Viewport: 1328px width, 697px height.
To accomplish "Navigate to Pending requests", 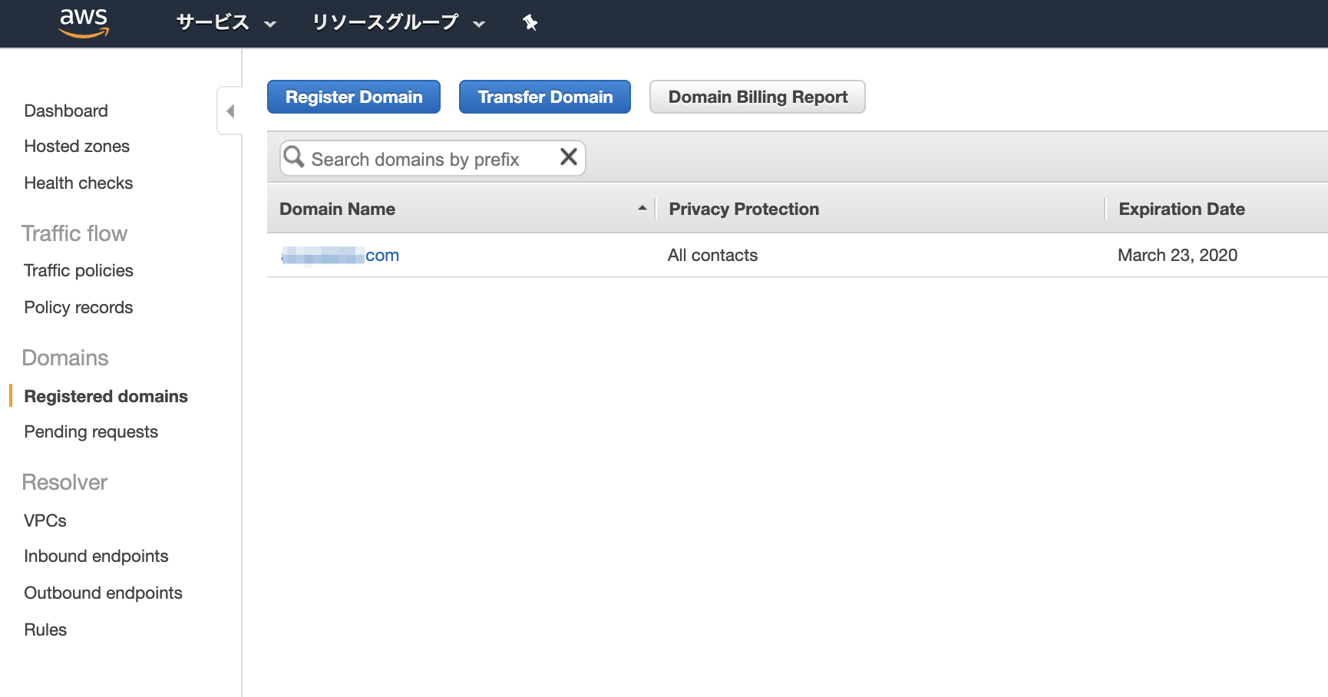I will tap(91, 431).
